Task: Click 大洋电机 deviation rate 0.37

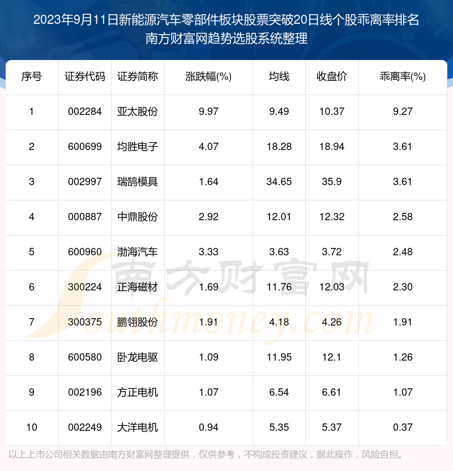Action: tap(403, 427)
